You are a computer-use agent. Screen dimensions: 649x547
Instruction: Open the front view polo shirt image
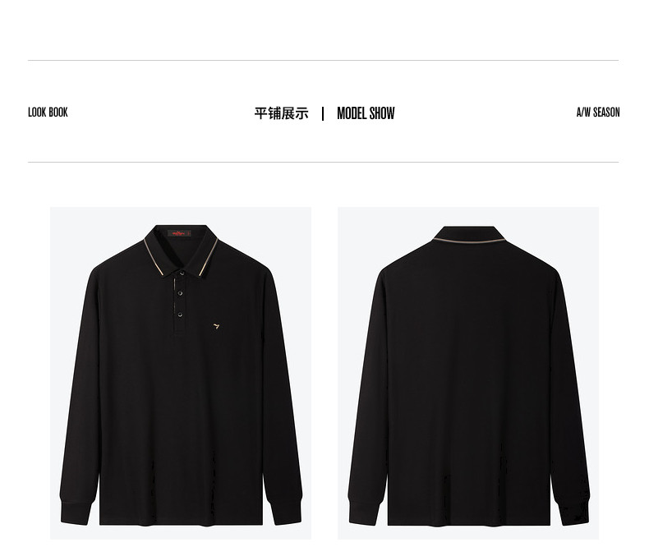(x=181, y=373)
